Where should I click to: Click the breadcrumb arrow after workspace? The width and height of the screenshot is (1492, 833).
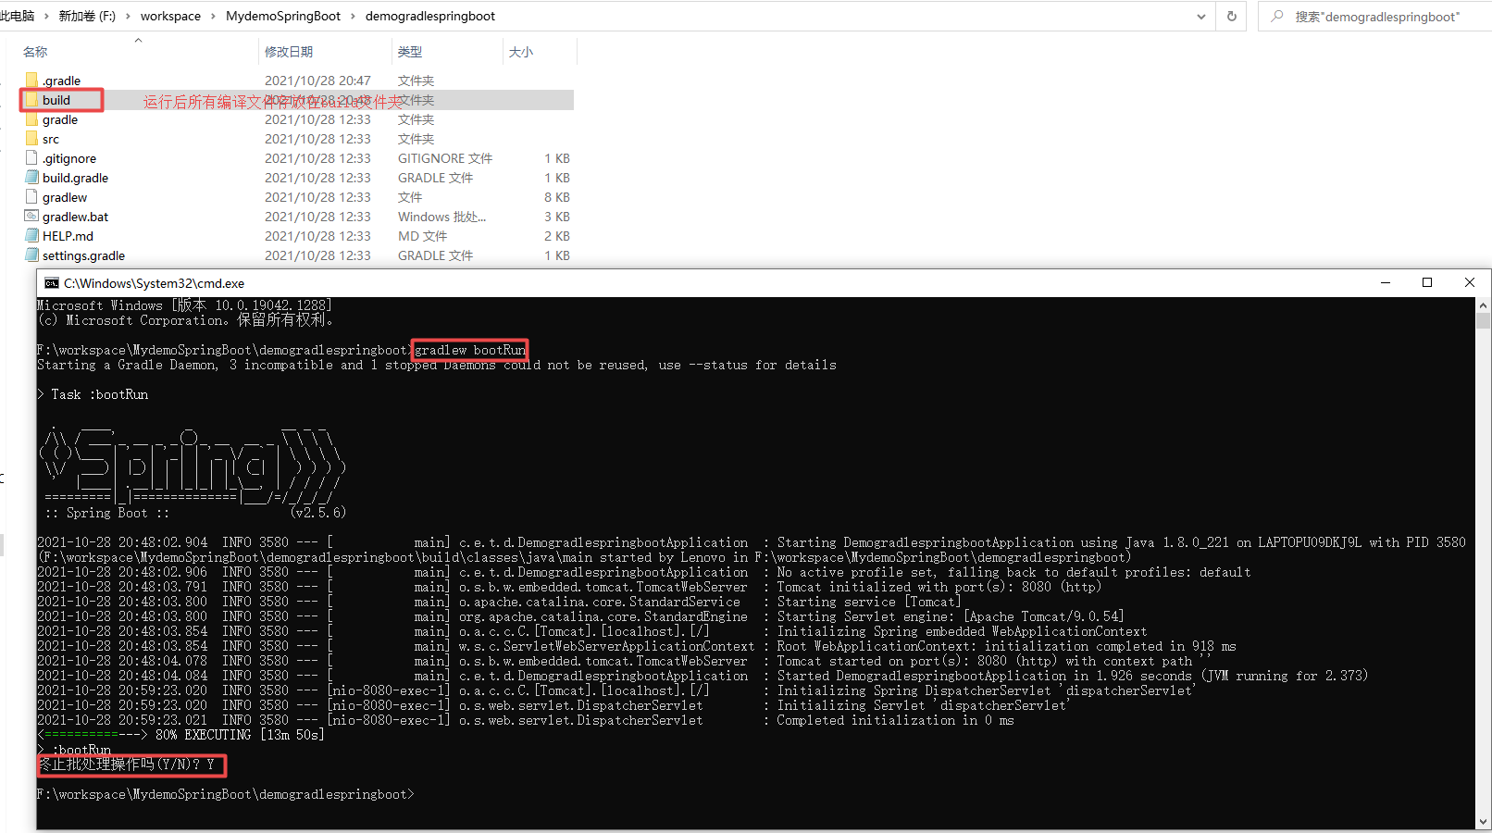pyautogui.click(x=214, y=16)
